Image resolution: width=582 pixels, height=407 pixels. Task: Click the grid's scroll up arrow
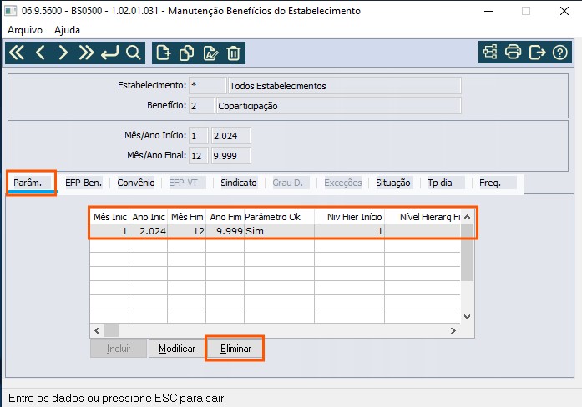click(x=468, y=217)
